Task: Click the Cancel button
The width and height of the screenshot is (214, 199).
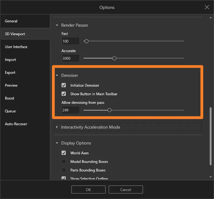Action: [126, 190]
